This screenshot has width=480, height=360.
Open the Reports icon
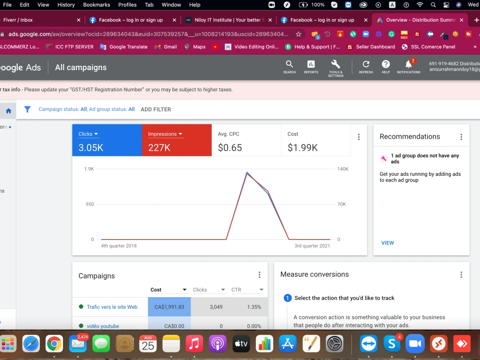(x=311, y=67)
